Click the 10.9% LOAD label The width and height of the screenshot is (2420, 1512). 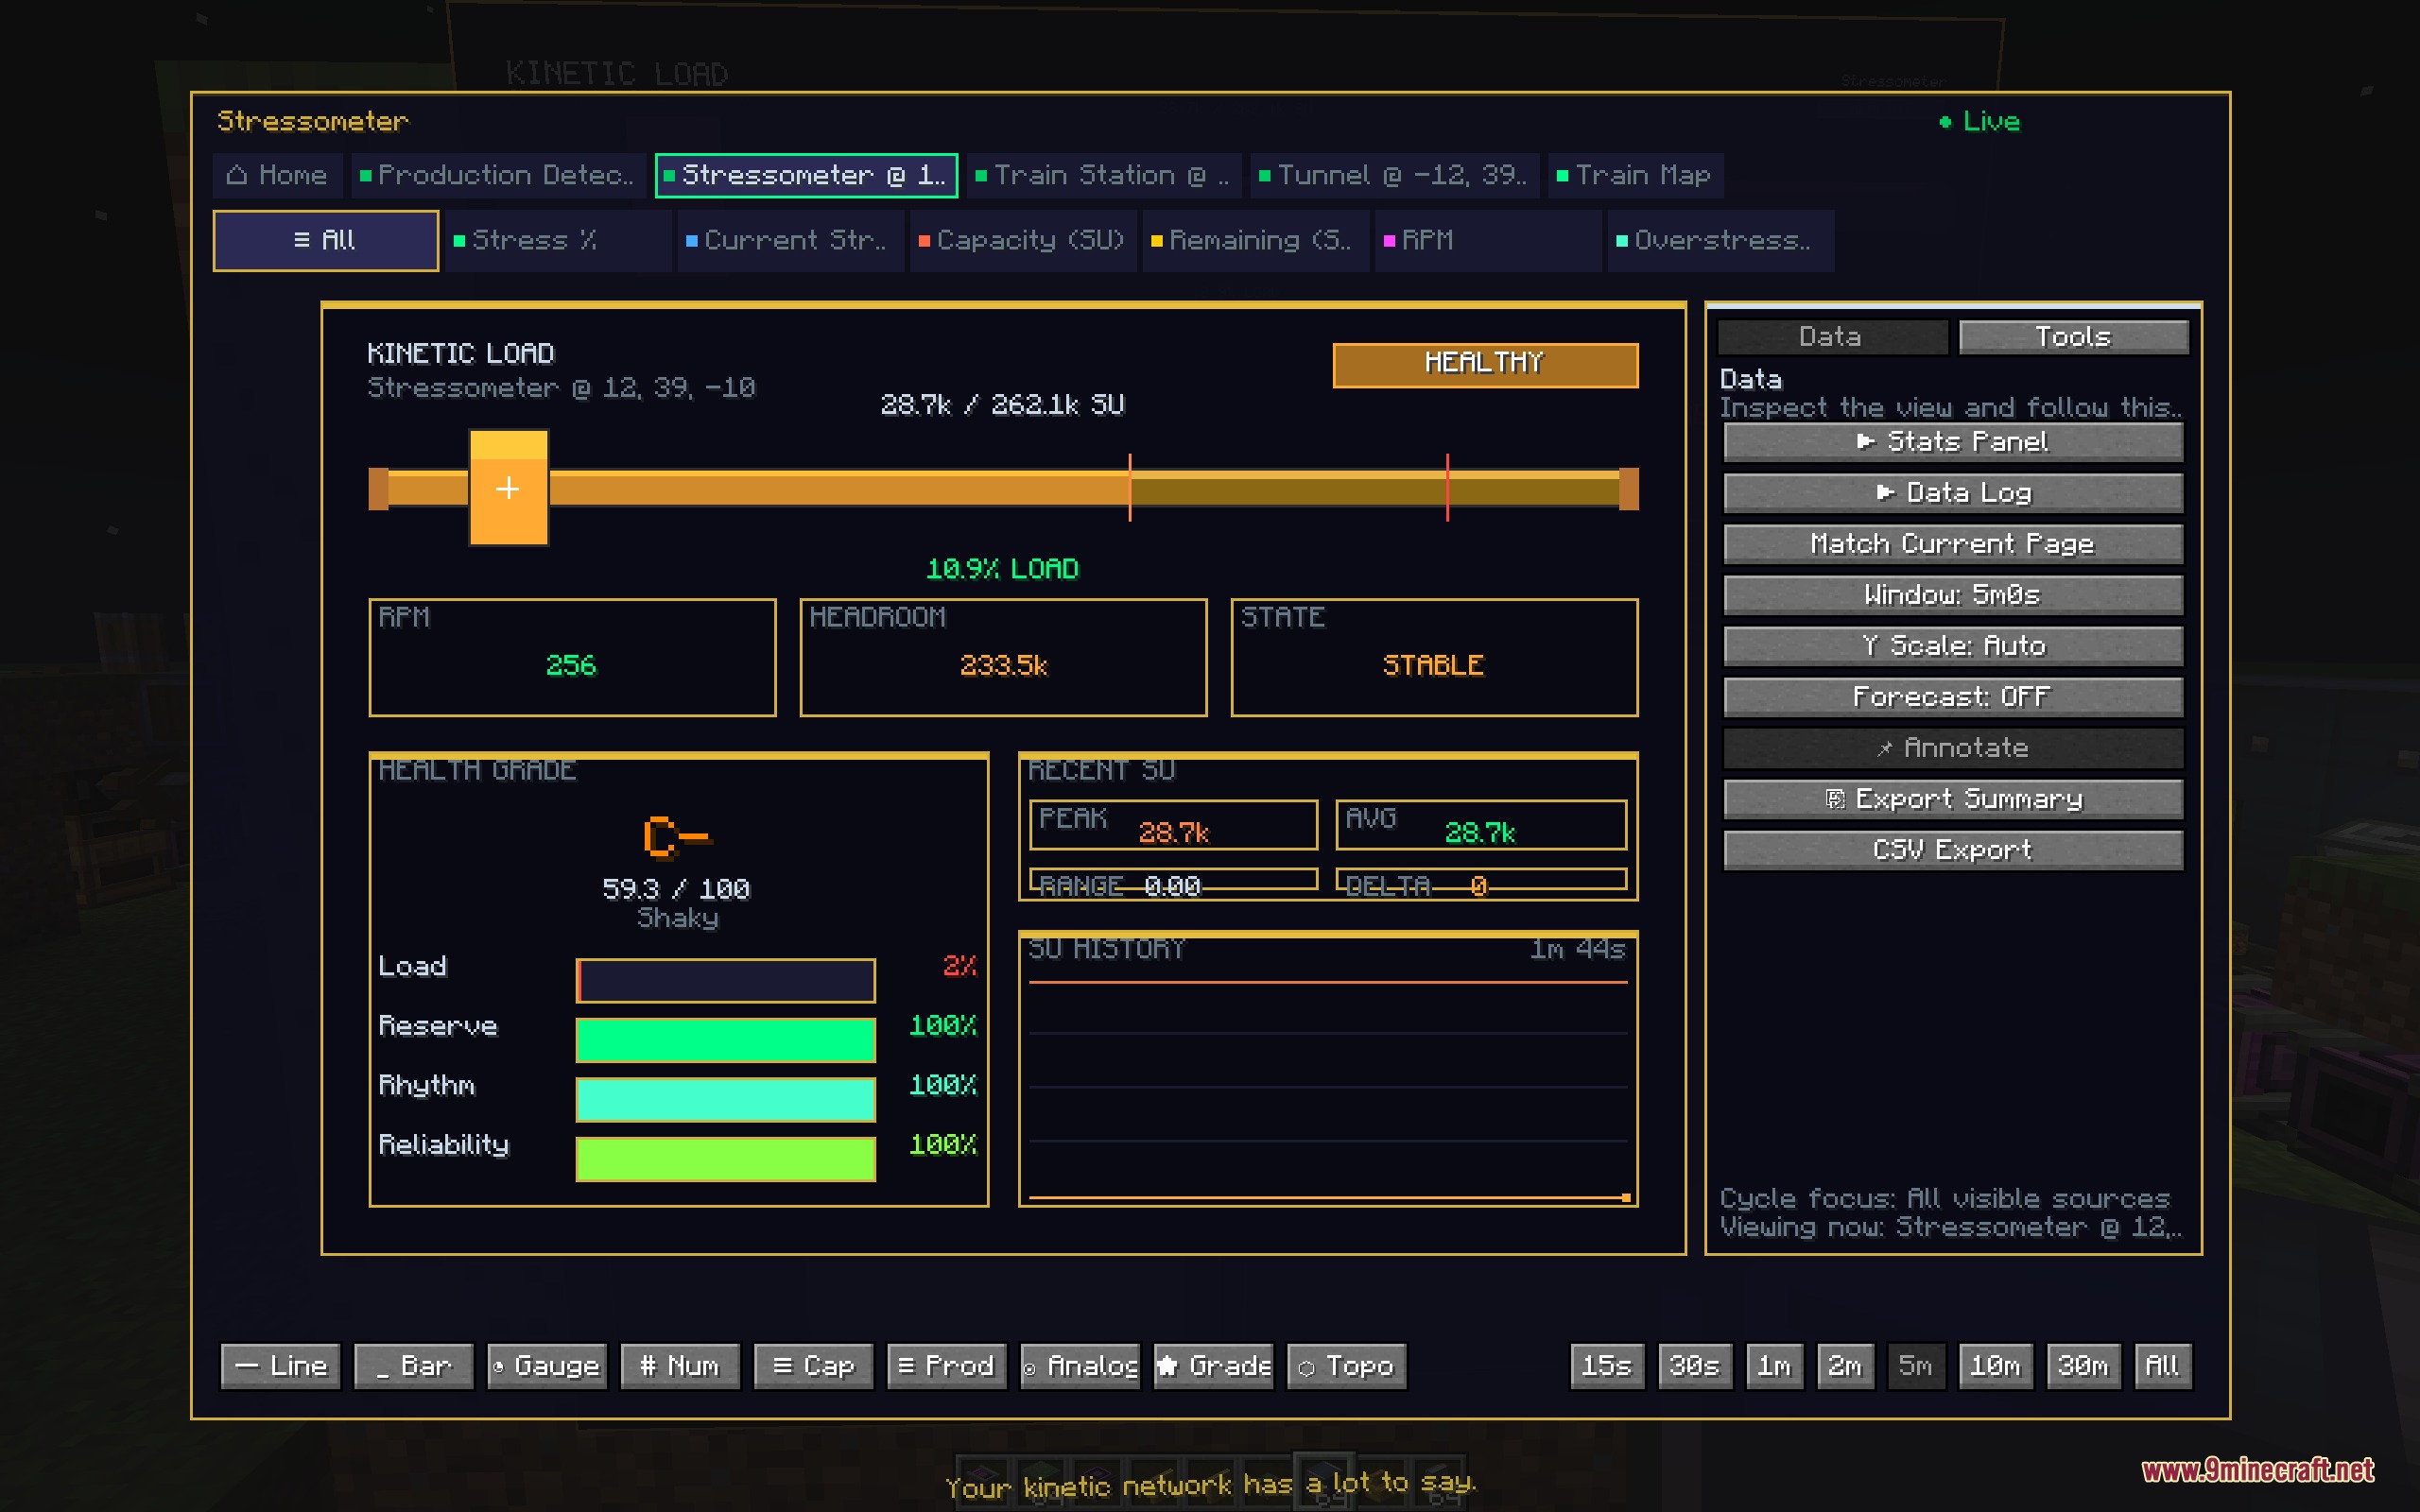(x=1002, y=569)
